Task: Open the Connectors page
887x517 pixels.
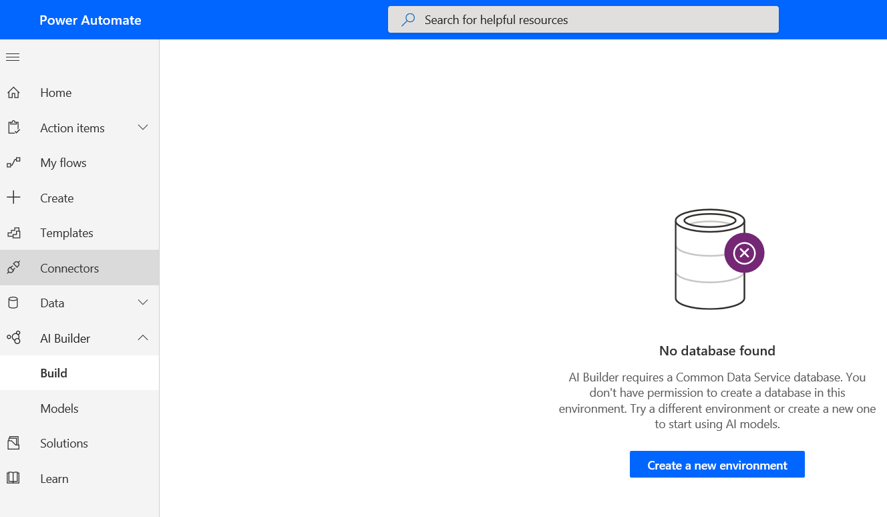Action: (x=79, y=268)
